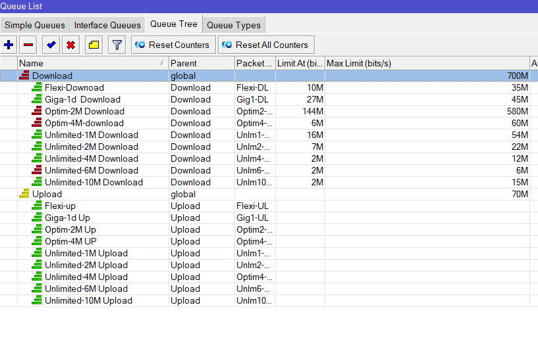Screen dimensions: 538x349
Task: Click the blue plus Add button
Action: [9, 45]
